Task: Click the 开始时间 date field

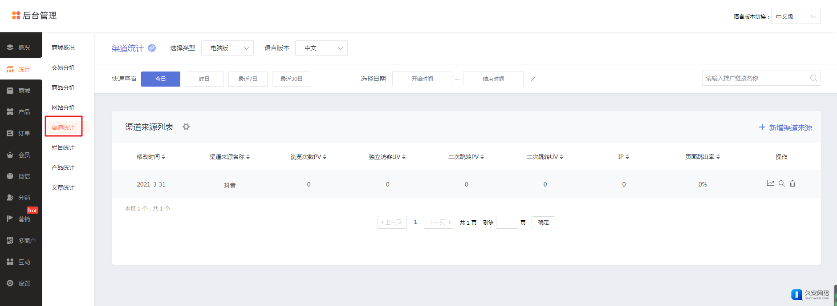Action: [422, 79]
